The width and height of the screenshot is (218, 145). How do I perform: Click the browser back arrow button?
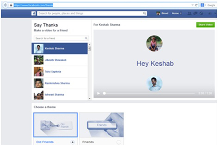click(5, 5)
